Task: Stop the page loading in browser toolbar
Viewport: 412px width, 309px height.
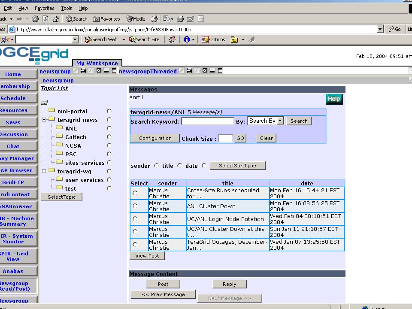Action: [x=35, y=19]
